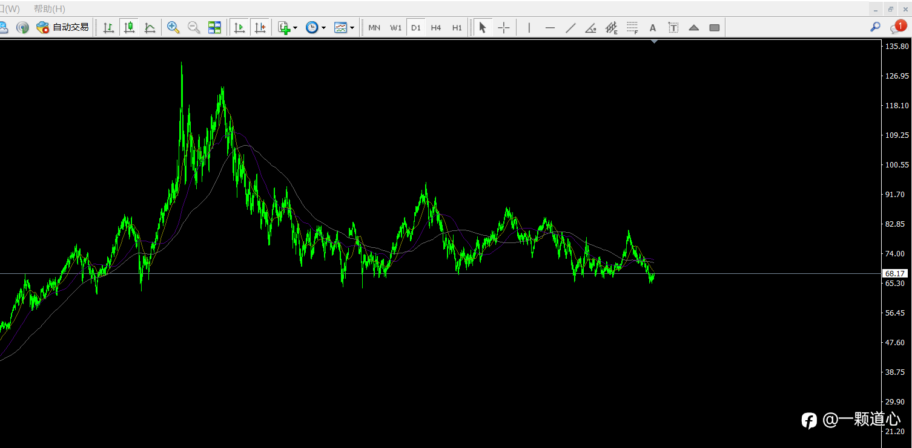Click the 82.85 price scale value
This screenshot has height=448, width=912.
coord(895,224)
